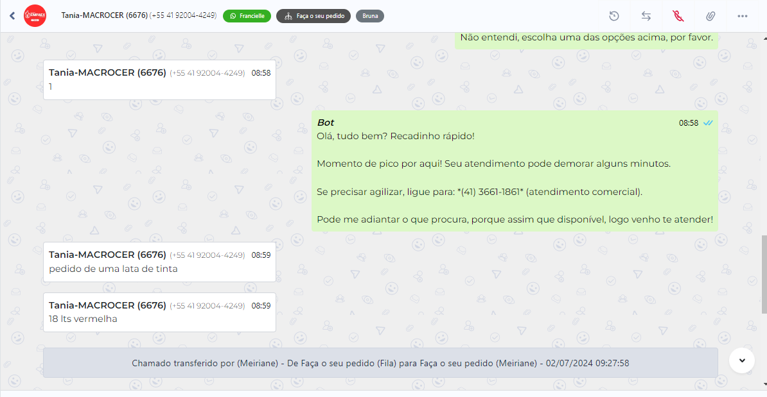The height and width of the screenshot is (397, 767).
Task: Click the "Não entendi, escolha uma das opções" message
Action: point(586,38)
